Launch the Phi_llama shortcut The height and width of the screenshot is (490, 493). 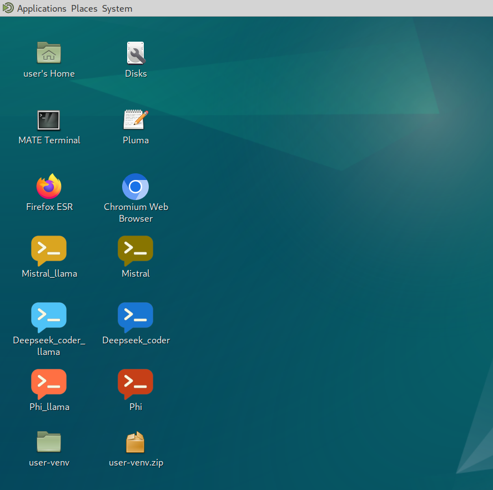(x=49, y=383)
